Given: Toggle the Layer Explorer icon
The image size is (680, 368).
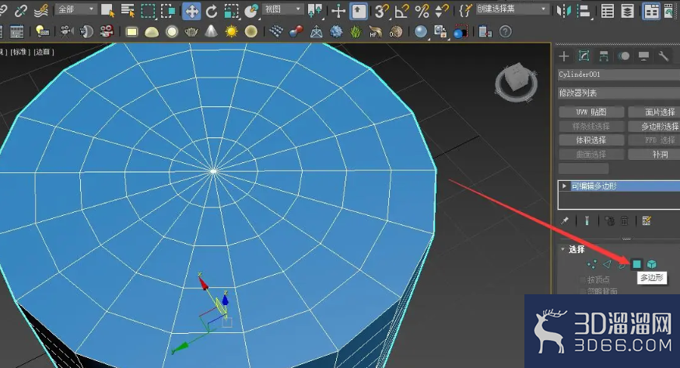Looking at the screenshot, I should point(628,11).
